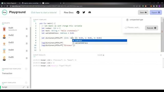The image size is (164, 92).
Task: Switch to the Flow Cadence Playground tab
Action: (10, 3)
